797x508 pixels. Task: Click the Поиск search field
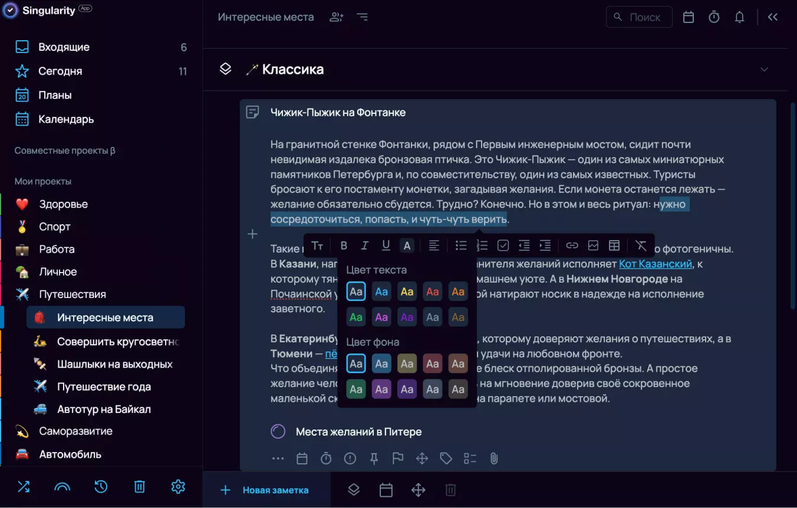point(639,17)
